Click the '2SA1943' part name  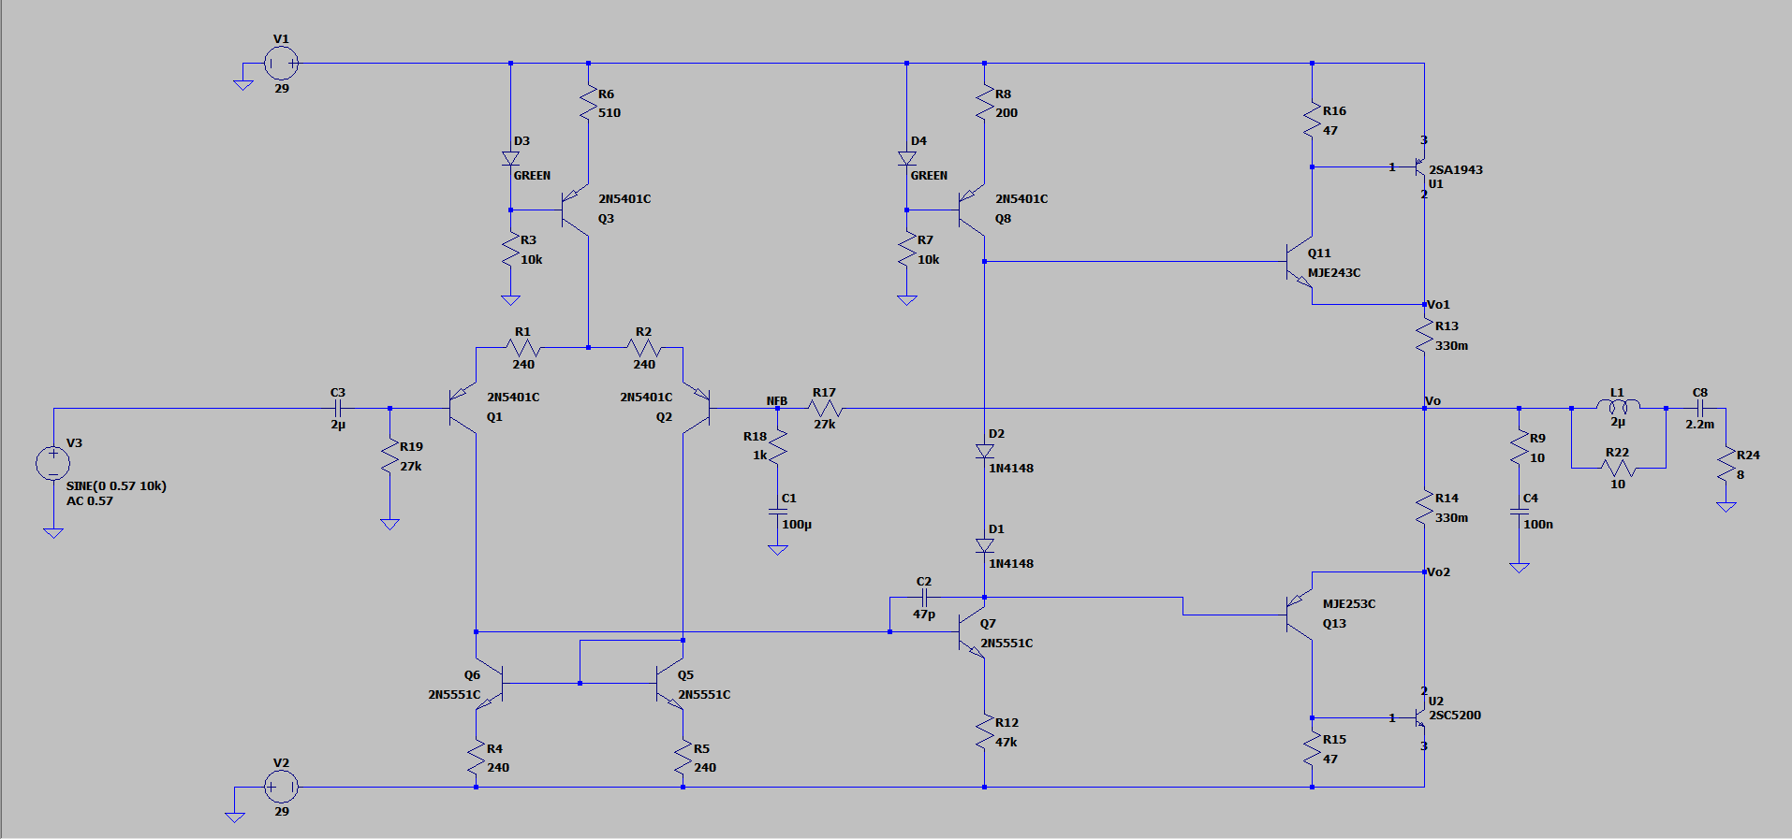click(x=1456, y=170)
